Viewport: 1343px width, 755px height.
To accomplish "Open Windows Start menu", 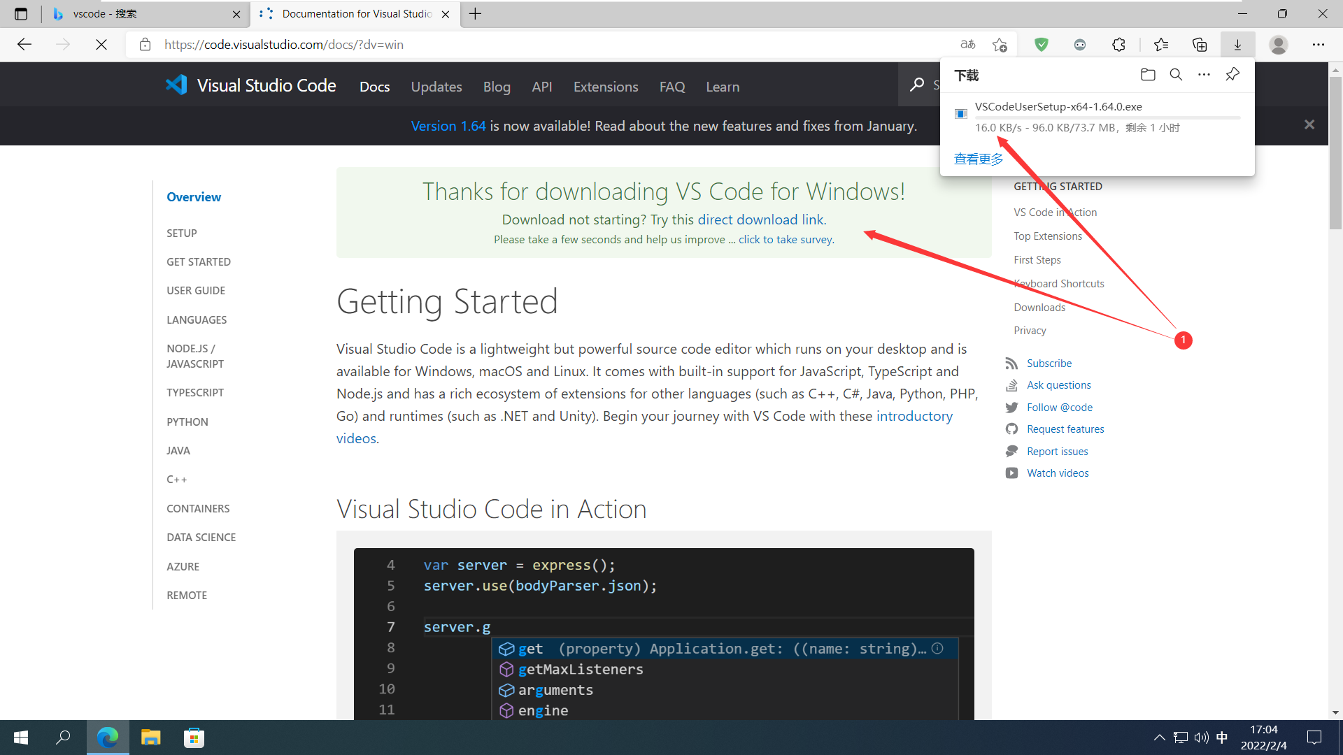I will (x=21, y=738).
